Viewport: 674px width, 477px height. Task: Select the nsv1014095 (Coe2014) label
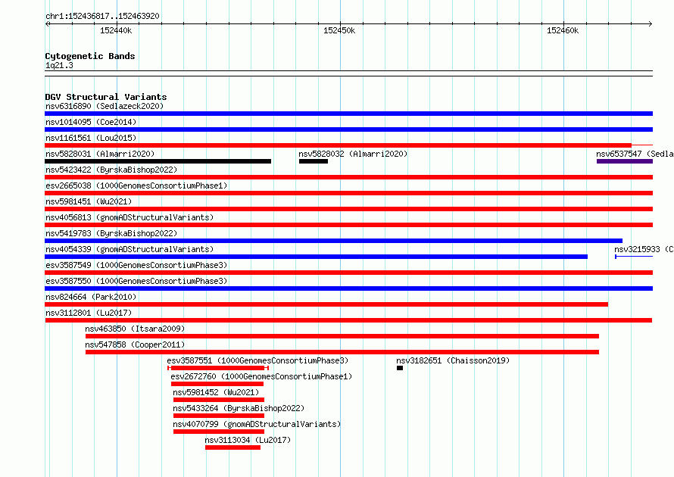91,122
